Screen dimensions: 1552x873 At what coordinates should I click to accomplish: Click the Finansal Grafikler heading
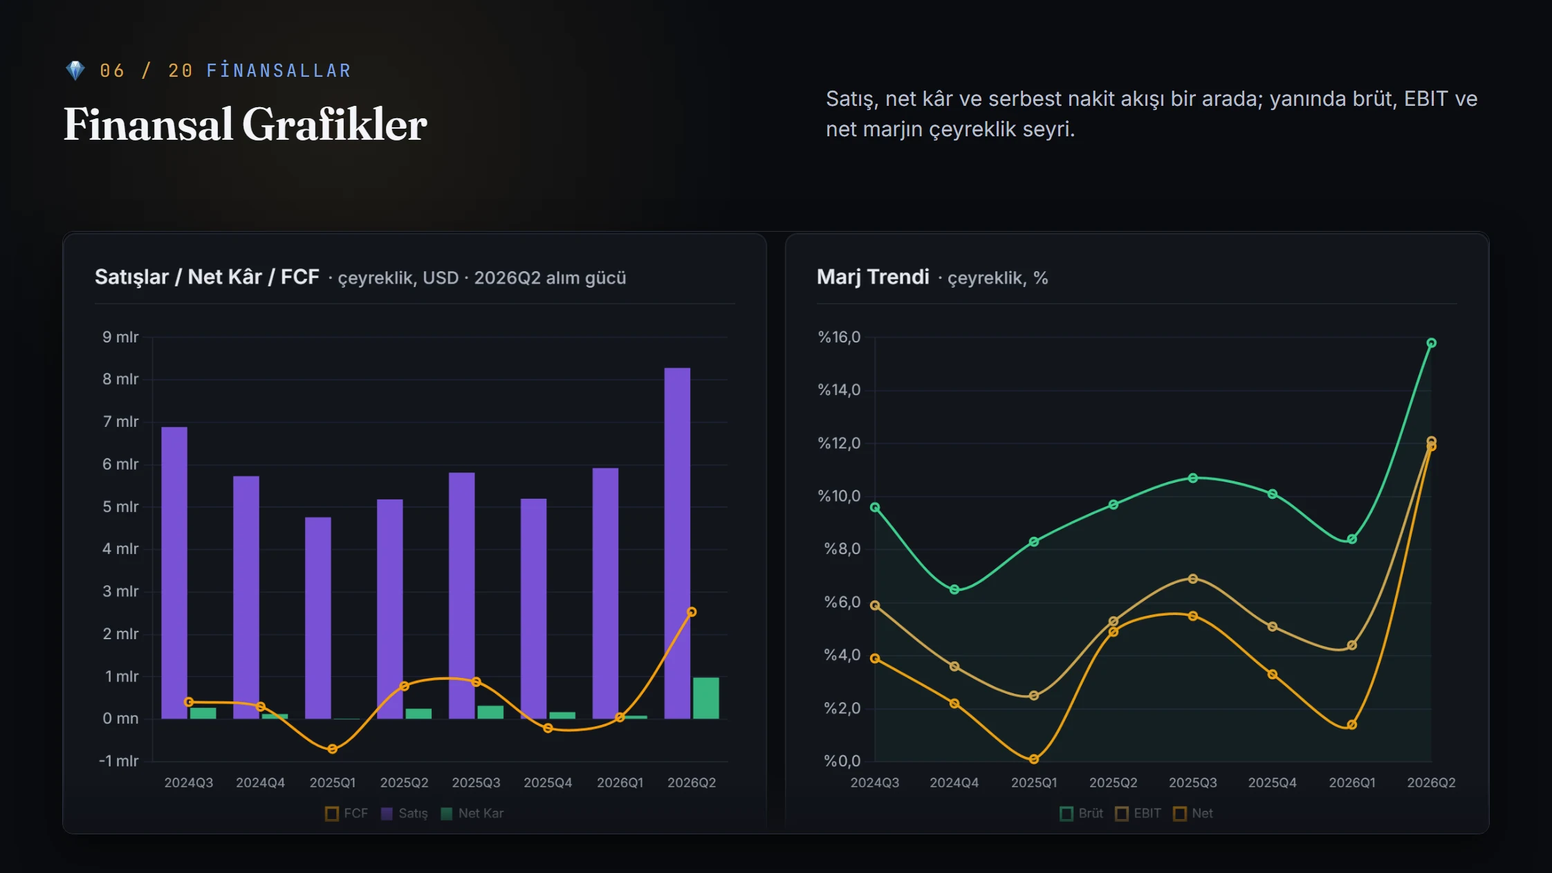tap(246, 125)
